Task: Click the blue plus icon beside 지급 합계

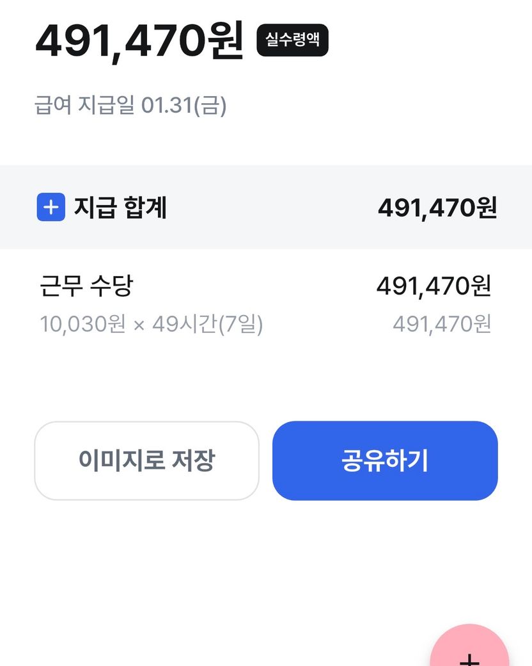Action: pos(51,207)
